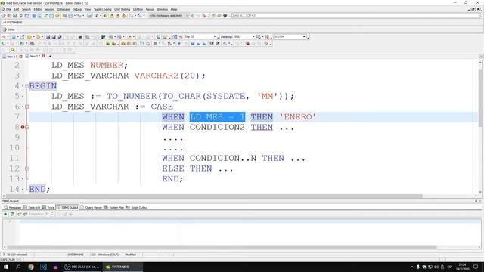Open the Session menu
The width and height of the screenshot is (484, 272).
click(x=49, y=9)
